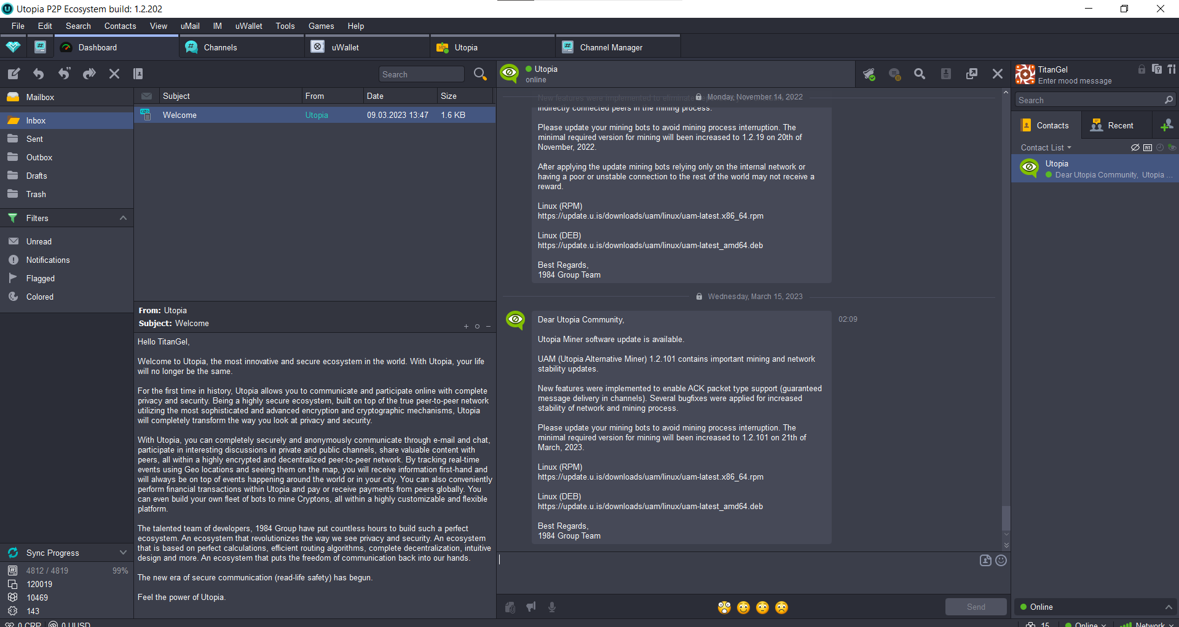Open the key copy icon beside TitanGel

point(1157,69)
